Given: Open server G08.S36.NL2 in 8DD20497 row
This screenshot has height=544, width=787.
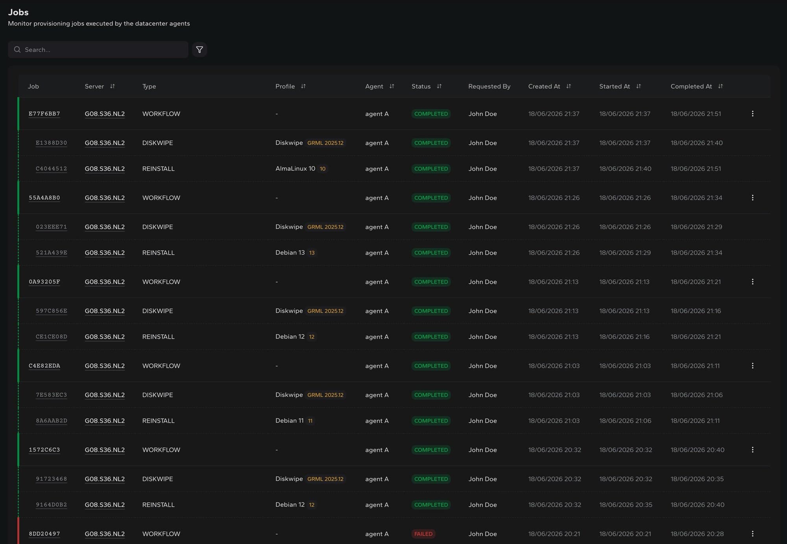Looking at the screenshot, I should (105, 534).
